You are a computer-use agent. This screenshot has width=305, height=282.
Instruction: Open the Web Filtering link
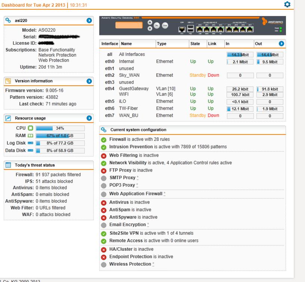click(123, 155)
